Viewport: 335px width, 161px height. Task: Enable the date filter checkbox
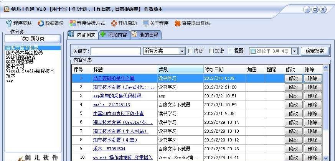tap(253, 51)
